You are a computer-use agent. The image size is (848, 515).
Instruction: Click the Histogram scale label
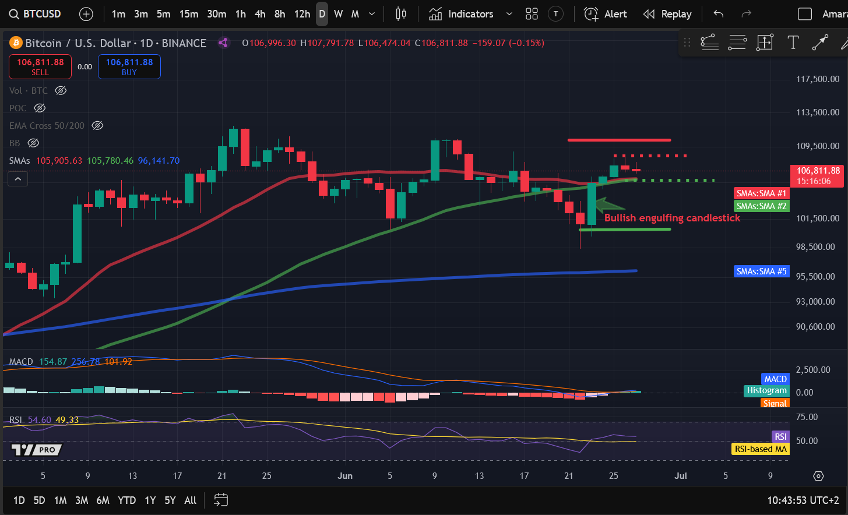pyautogui.click(x=766, y=391)
